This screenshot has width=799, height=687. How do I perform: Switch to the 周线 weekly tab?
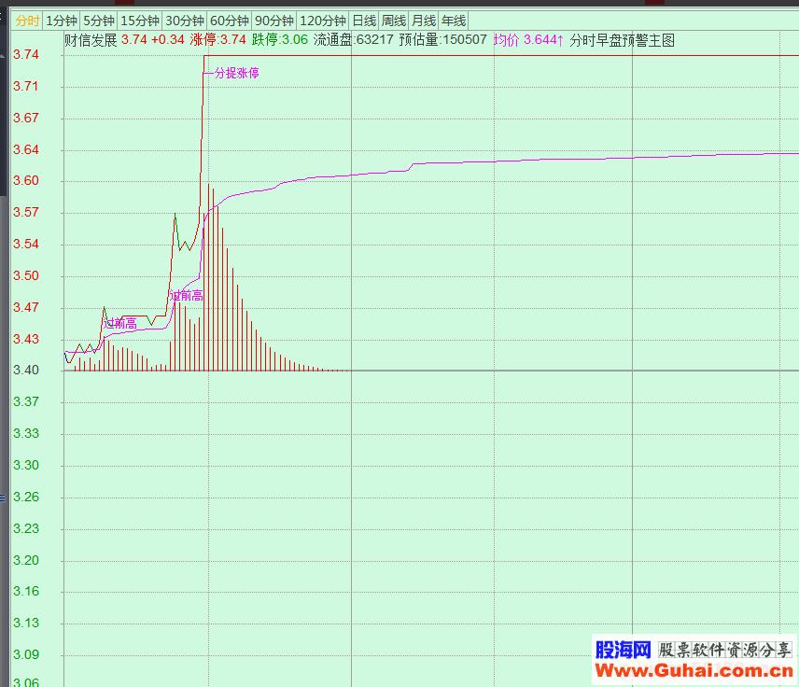click(x=394, y=21)
